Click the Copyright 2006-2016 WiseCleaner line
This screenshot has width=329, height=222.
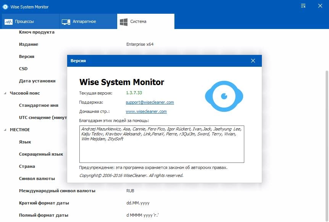(x=131, y=175)
